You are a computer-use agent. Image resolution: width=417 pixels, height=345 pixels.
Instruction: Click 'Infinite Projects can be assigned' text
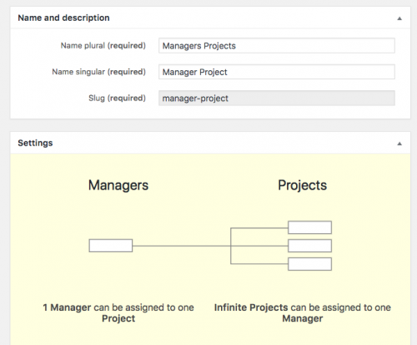coord(303,313)
